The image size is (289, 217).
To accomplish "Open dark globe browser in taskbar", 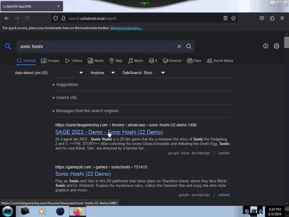I will 60,211.
